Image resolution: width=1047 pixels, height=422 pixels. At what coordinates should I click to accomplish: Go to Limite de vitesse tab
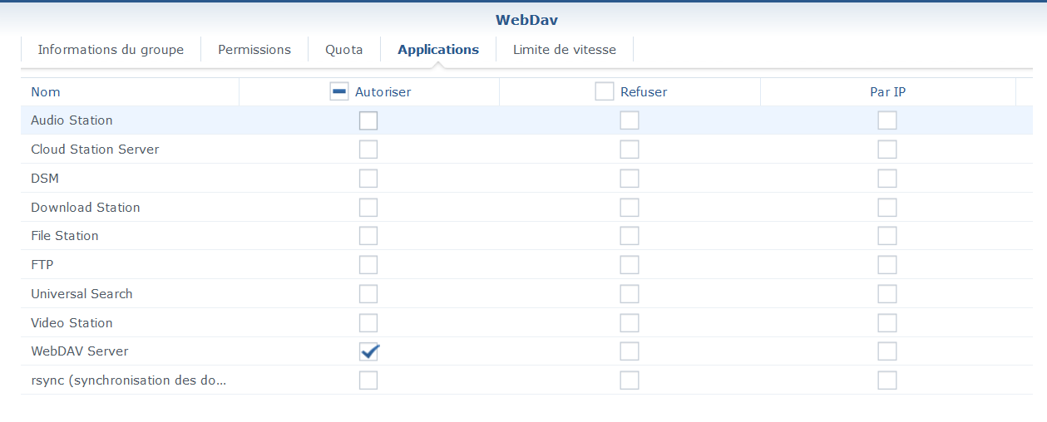[565, 50]
